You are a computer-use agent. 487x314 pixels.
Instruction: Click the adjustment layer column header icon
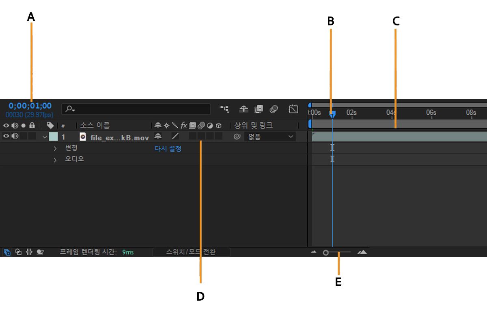[210, 126]
